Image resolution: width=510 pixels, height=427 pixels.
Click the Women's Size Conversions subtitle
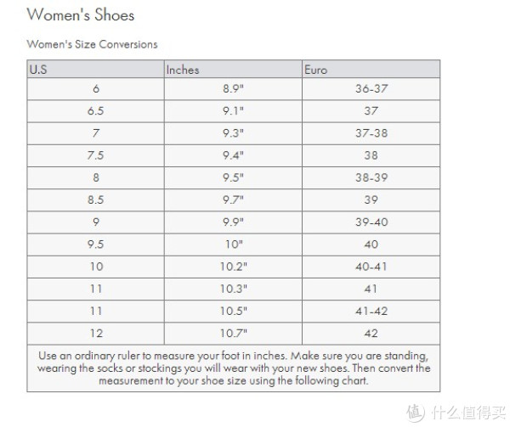tap(92, 44)
